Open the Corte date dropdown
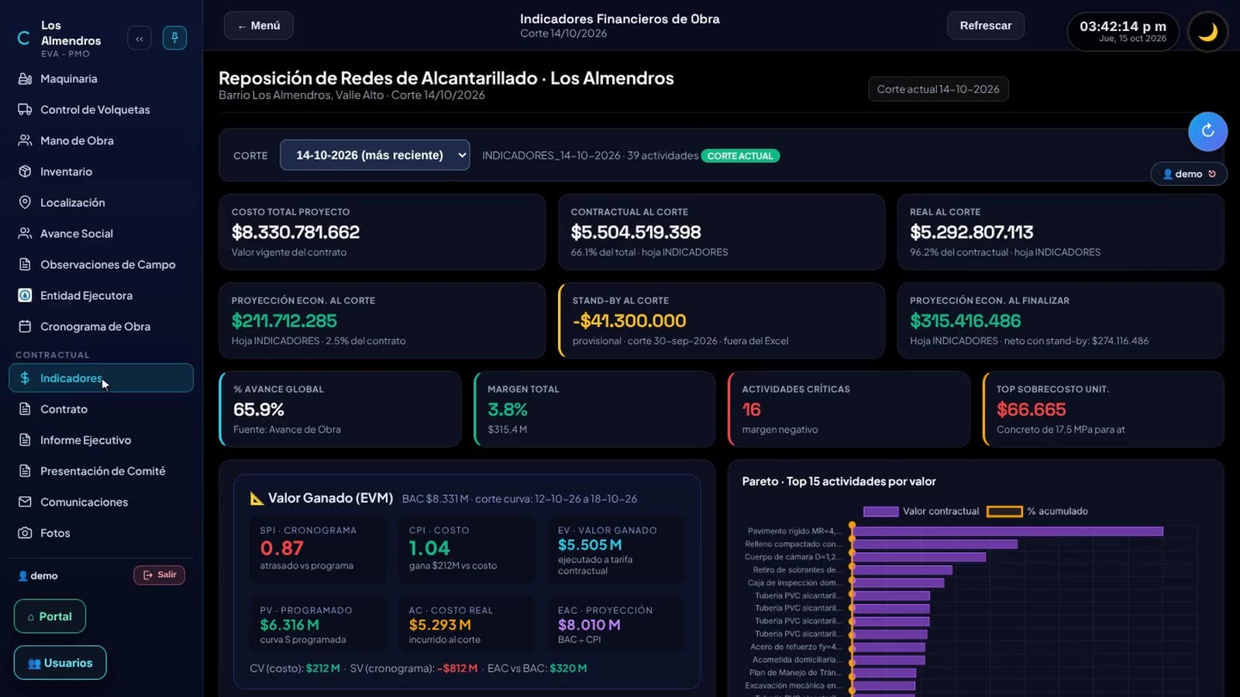 click(x=374, y=155)
